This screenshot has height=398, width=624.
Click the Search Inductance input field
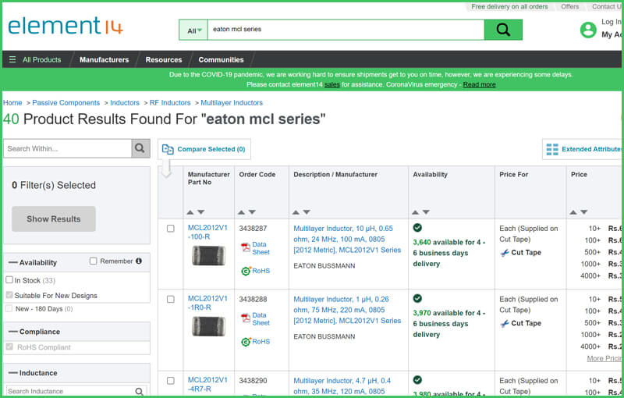69,392
